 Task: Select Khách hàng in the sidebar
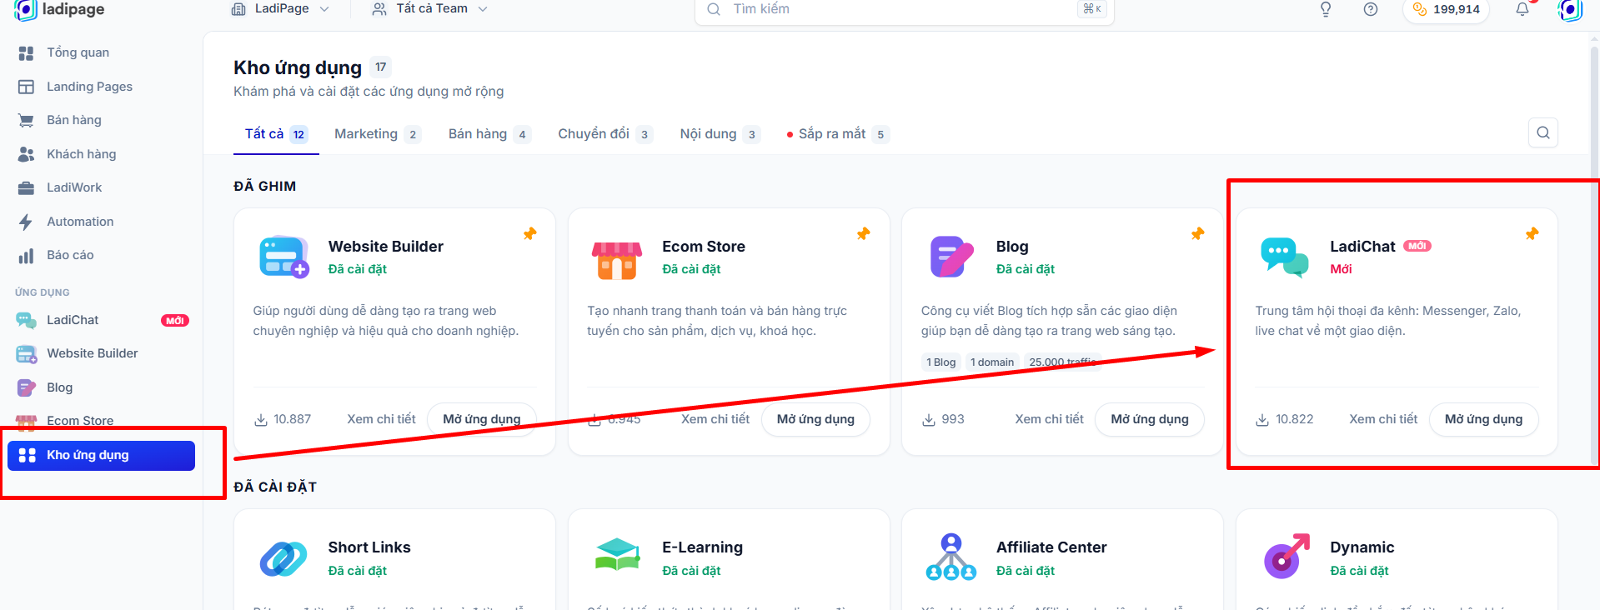[82, 154]
